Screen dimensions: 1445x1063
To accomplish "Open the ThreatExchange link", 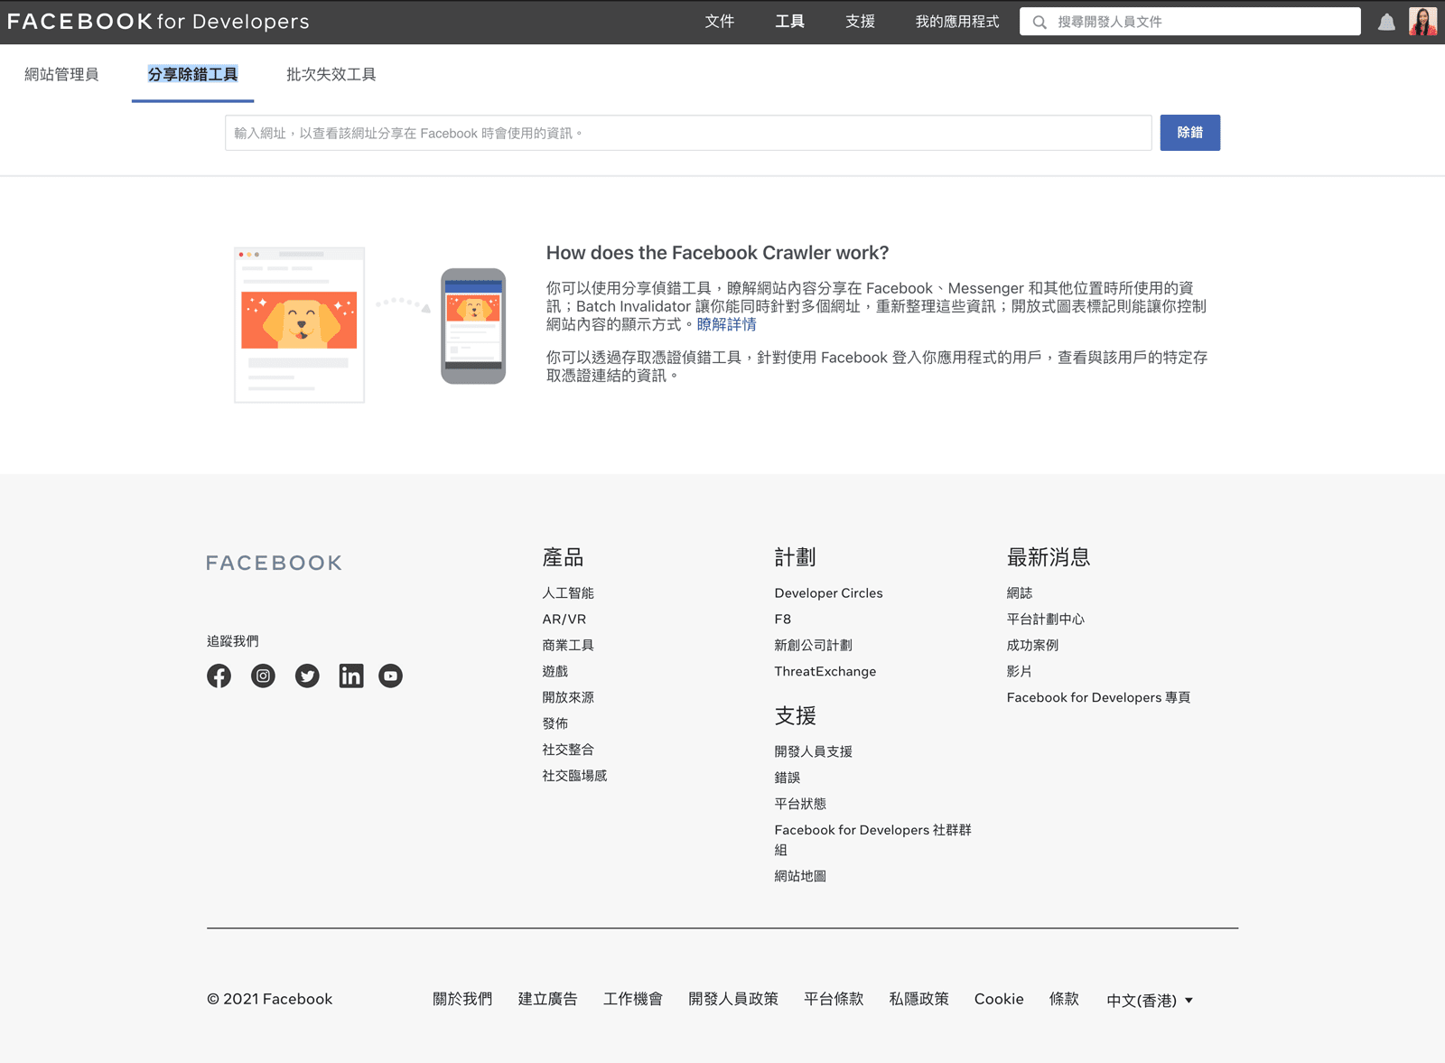I will click(x=825, y=672).
